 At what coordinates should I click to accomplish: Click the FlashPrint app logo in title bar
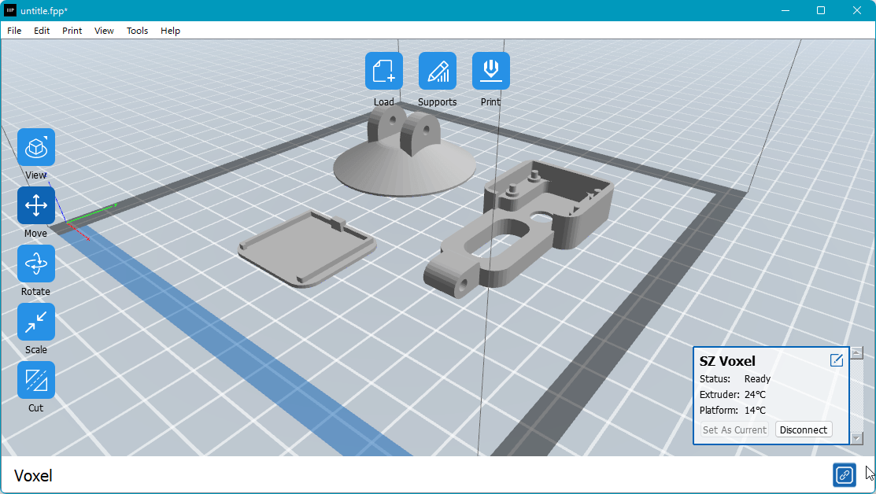point(10,10)
